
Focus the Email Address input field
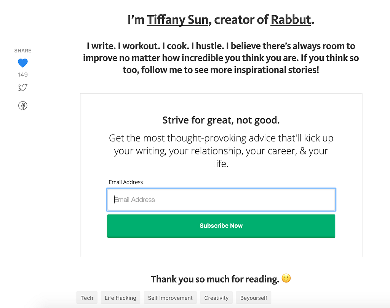pos(221,200)
